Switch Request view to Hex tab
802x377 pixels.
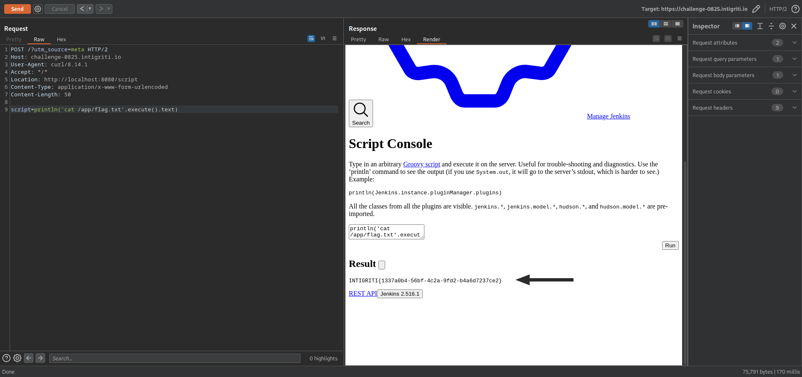[61, 39]
